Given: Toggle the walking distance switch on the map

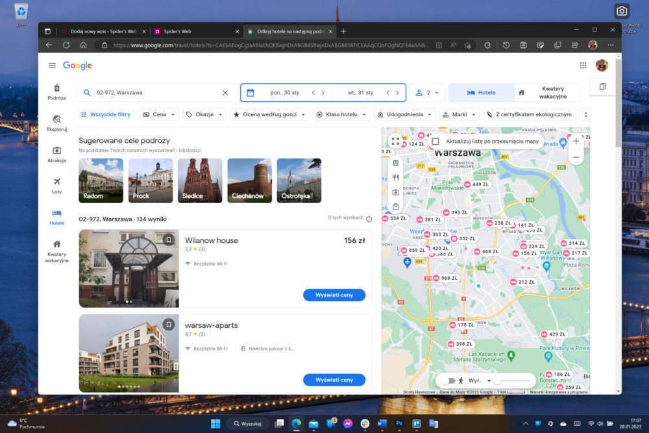Looking at the screenshot, I should coord(448,380).
